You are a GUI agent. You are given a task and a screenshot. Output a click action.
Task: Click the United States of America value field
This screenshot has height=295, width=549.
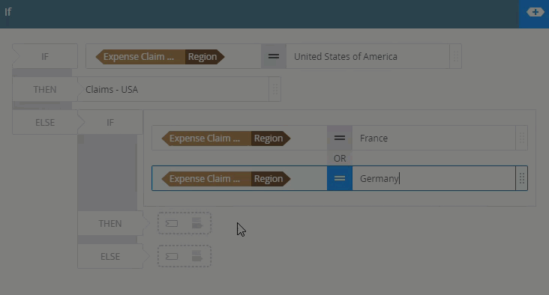click(x=368, y=56)
